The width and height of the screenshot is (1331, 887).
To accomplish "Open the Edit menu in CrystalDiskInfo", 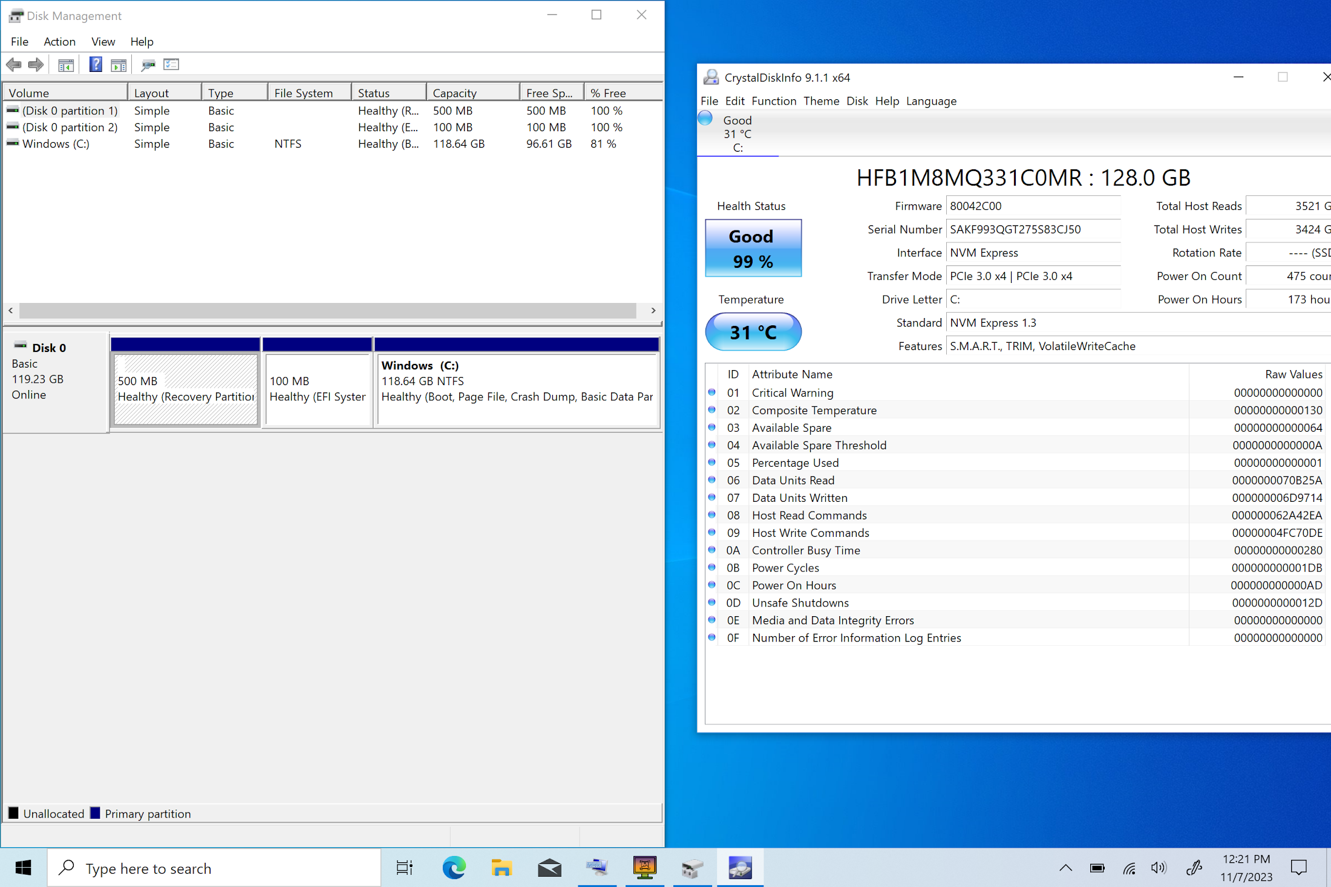I will 734,101.
